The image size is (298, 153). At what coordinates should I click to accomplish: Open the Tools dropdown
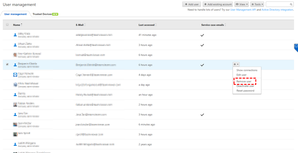click(257, 4)
